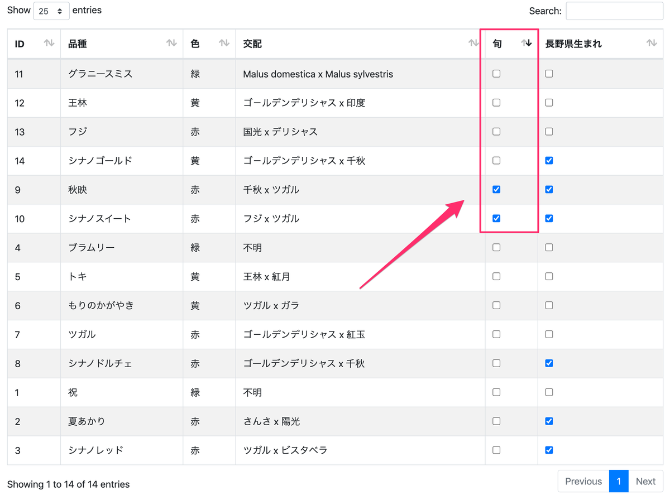Select page 1 in the pagination bar
The image size is (670, 500).
point(619,480)
